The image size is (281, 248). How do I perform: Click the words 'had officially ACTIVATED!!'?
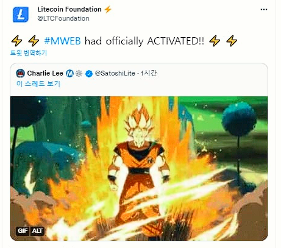tap(144, 41)
